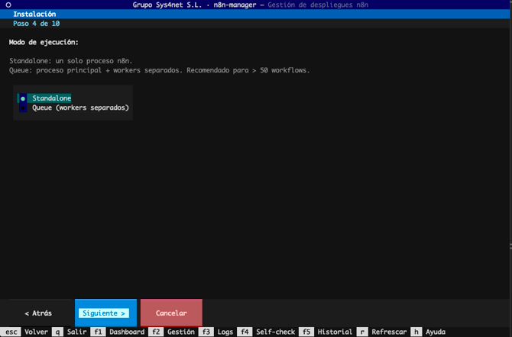The width and height of the screenshot is (512, 337).
Task: Select the Standalone radio option
Action: coord(51,98)
